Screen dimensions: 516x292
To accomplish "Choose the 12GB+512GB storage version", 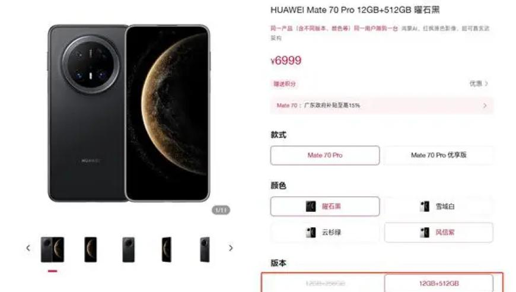I will click(x=439, y=283).
